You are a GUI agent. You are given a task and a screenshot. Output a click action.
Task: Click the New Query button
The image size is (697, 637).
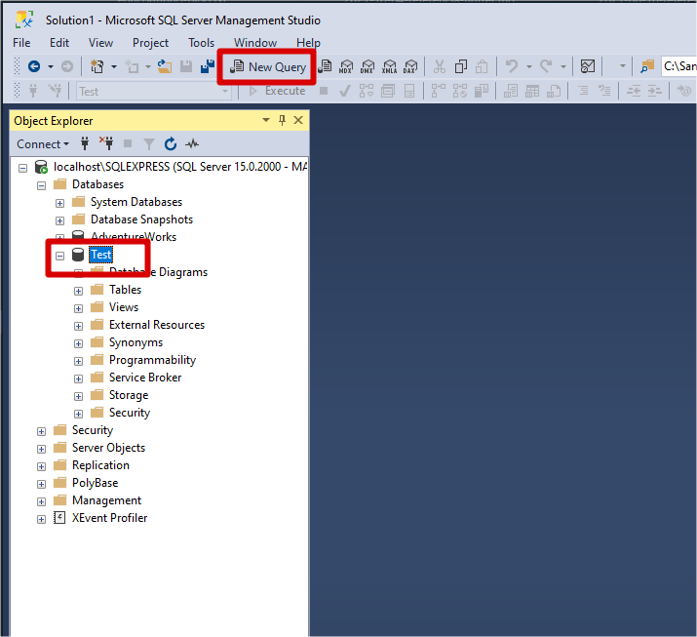pos(268,66)
